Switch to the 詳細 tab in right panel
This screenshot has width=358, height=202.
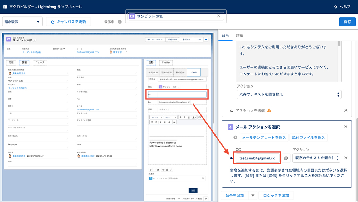point(240,35)
